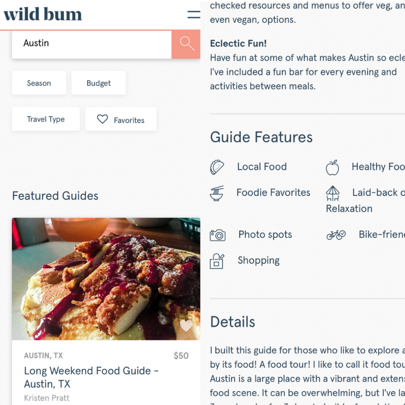Click the magnifying glass search button
The height and width of the screenshot is (405, 405).
click(186, 44)
